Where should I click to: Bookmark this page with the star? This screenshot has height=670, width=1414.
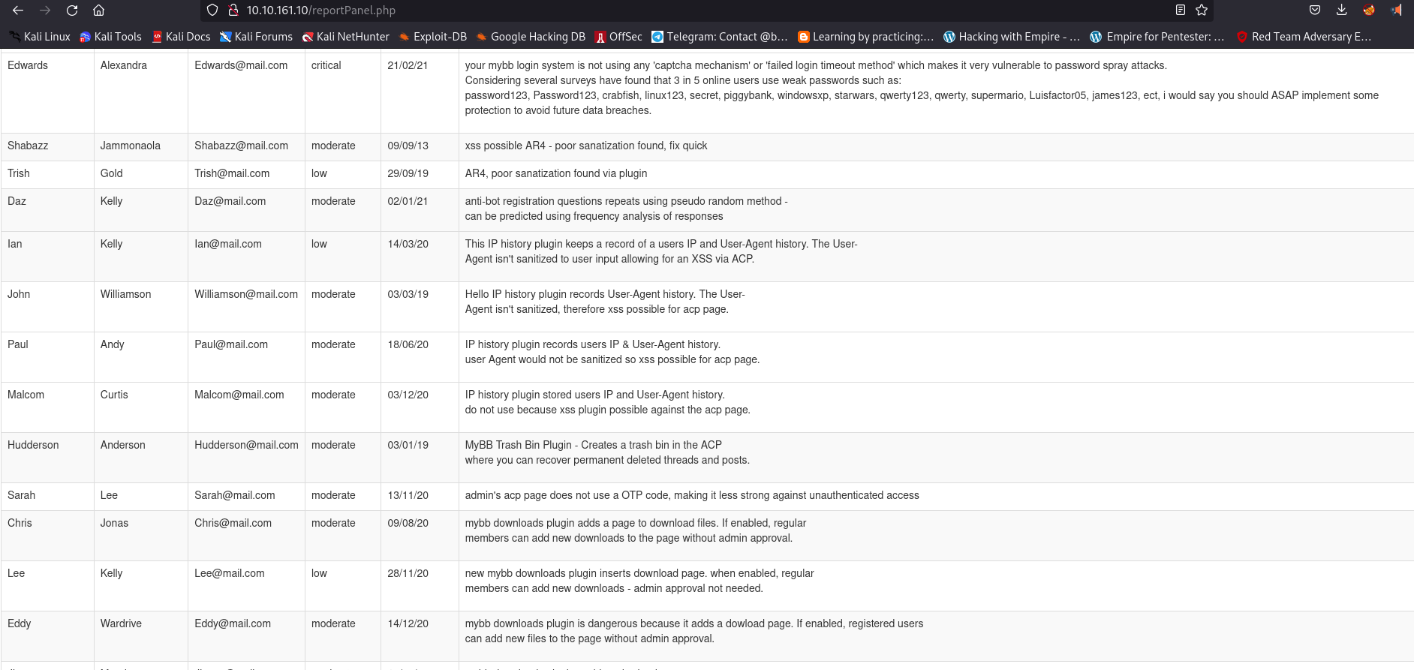[x=1202, y=11]
